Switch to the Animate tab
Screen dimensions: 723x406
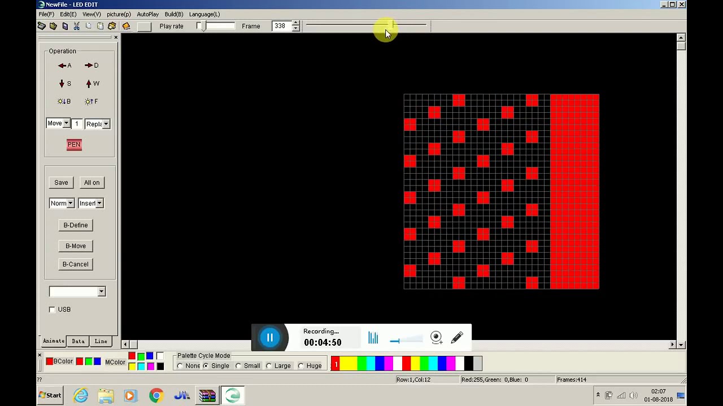pyautogui.click(x=54, y=341)
